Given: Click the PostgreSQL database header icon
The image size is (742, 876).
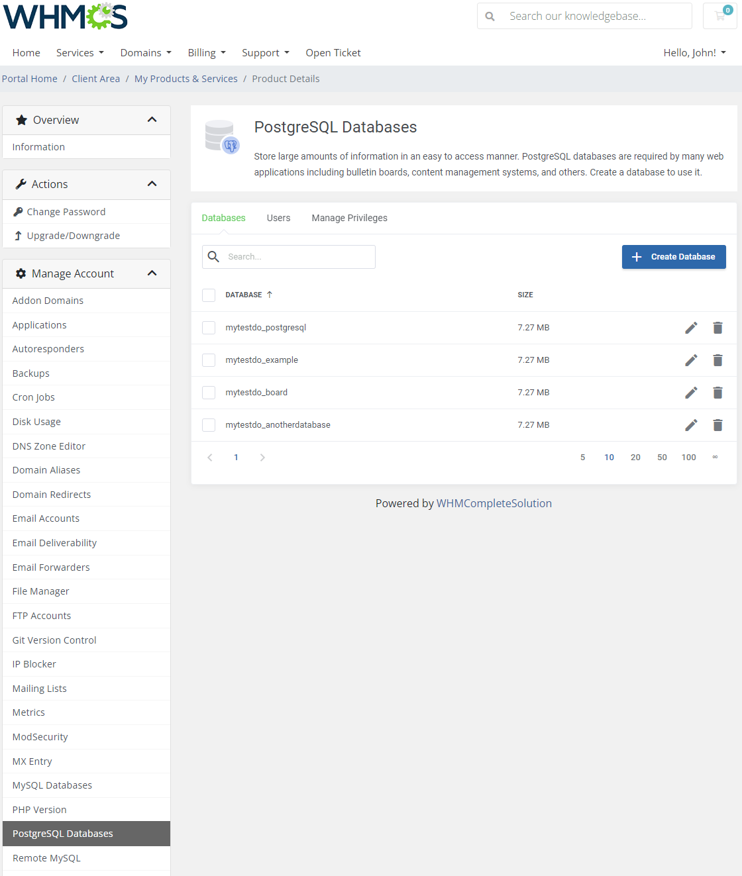Looking at the screenshot, I should click(x=222, y=137).
